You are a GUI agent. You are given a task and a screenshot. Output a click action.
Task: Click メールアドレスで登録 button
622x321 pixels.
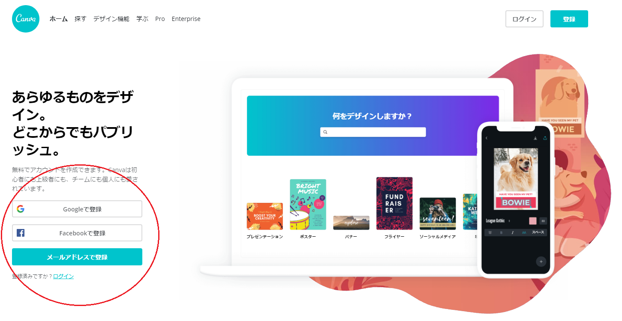pyautogui.click(x=77, y=257)
